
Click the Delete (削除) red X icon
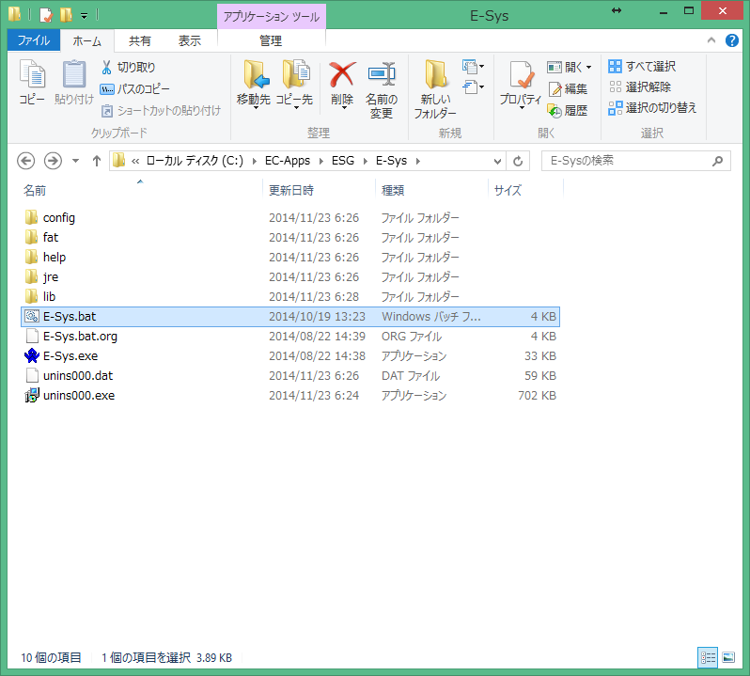(x=342, y=75)
